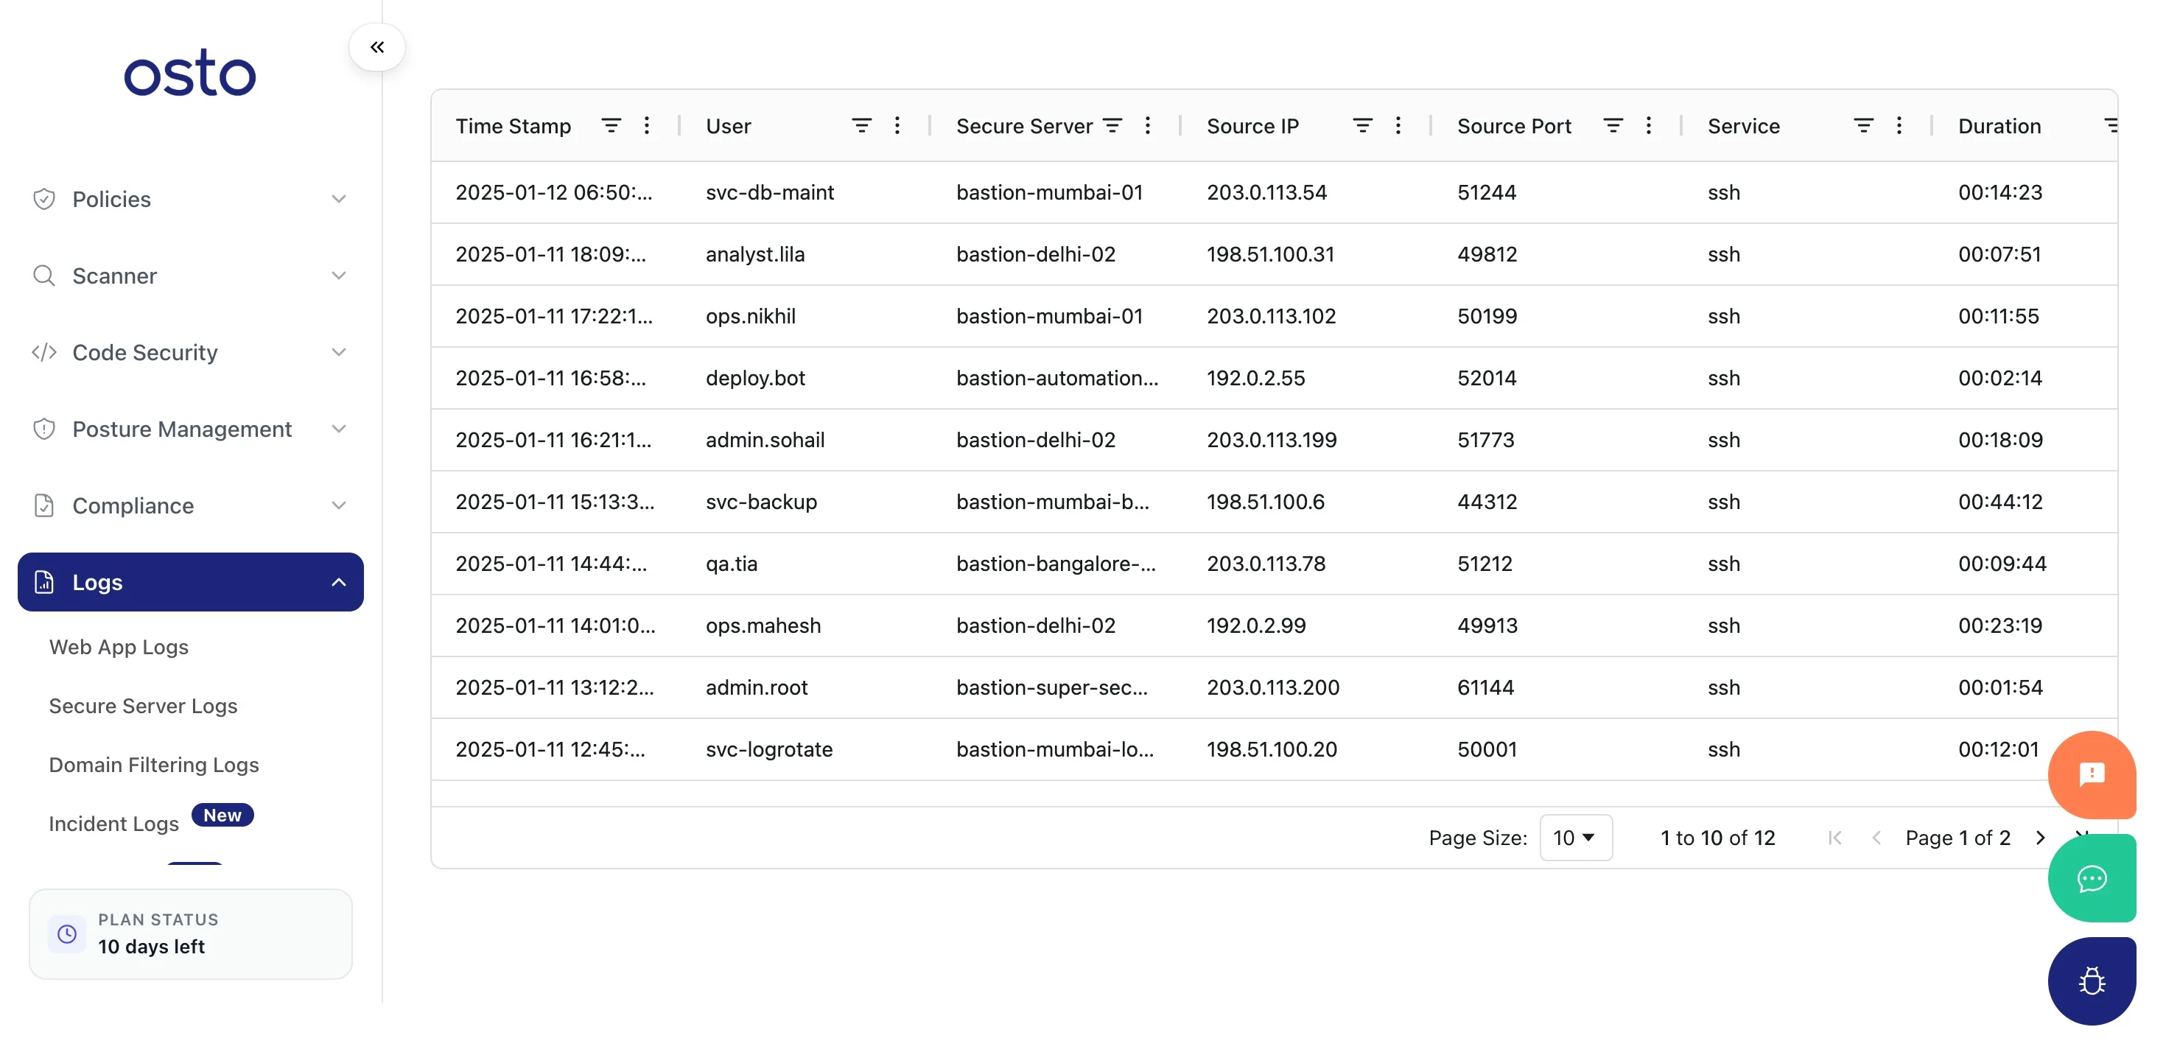Open the Page Size dropdown
The image size is (2166, 1055).
(x=1576, y=837)
